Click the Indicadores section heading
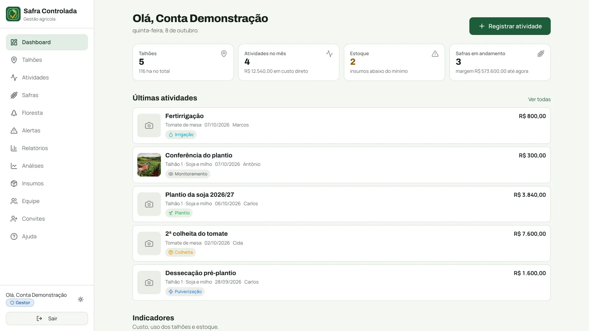The image size is (589, 331). [x=153, y=318]
